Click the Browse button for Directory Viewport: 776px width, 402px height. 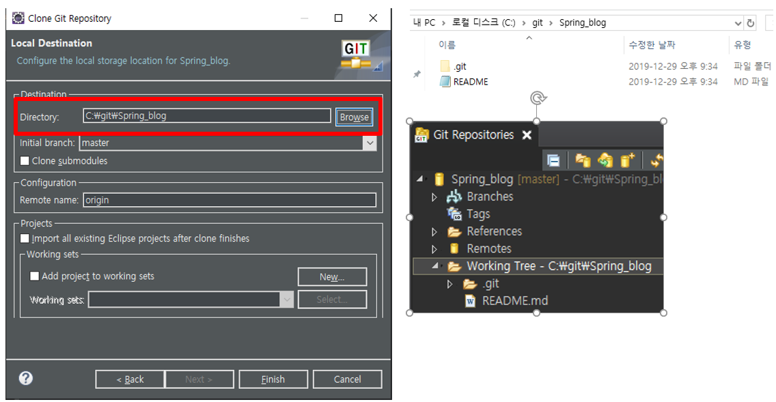pyautogui.click(x=355, y=117)
